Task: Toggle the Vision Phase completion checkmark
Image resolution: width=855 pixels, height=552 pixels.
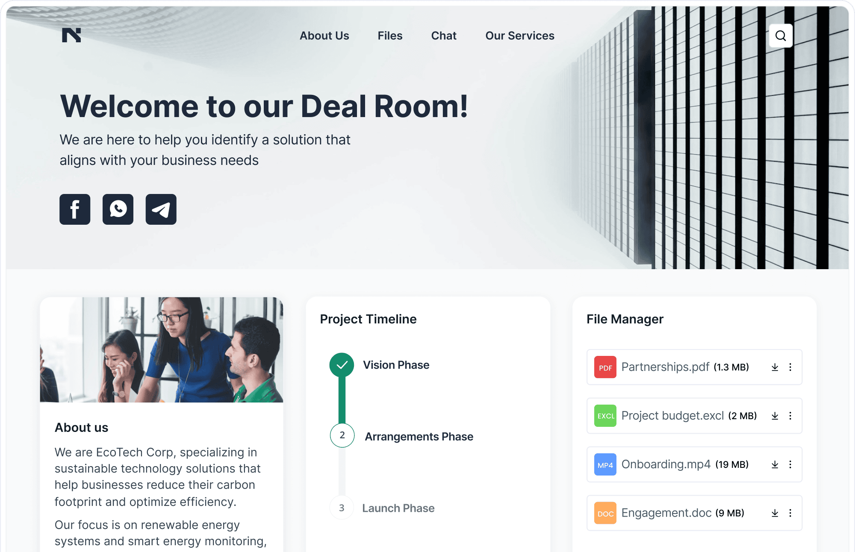Action: tap(342, 365)
